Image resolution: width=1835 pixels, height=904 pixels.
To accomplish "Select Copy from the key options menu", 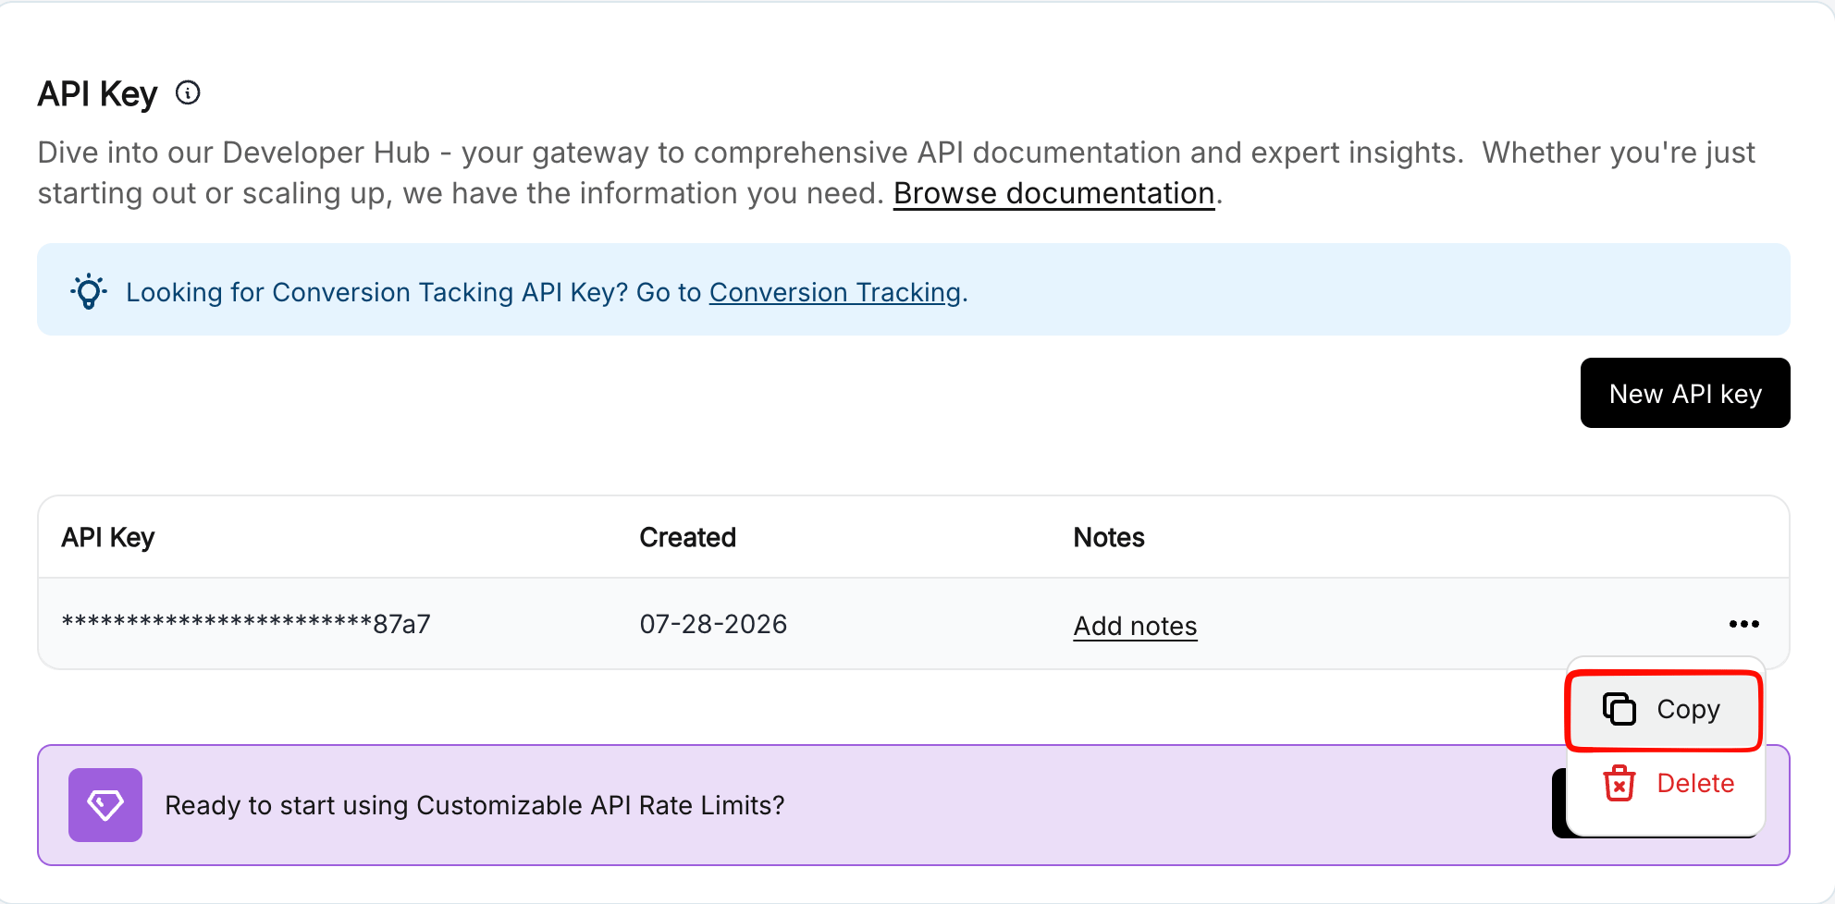I will (x=1665, y=710).
